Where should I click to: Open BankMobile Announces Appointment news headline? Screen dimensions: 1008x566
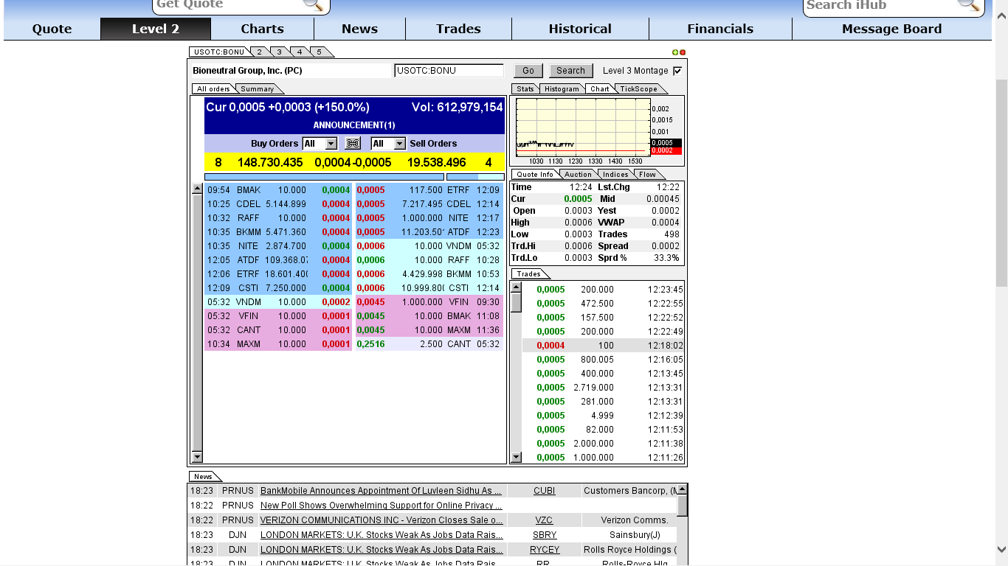pyautogui.click(x=381, y=491)
